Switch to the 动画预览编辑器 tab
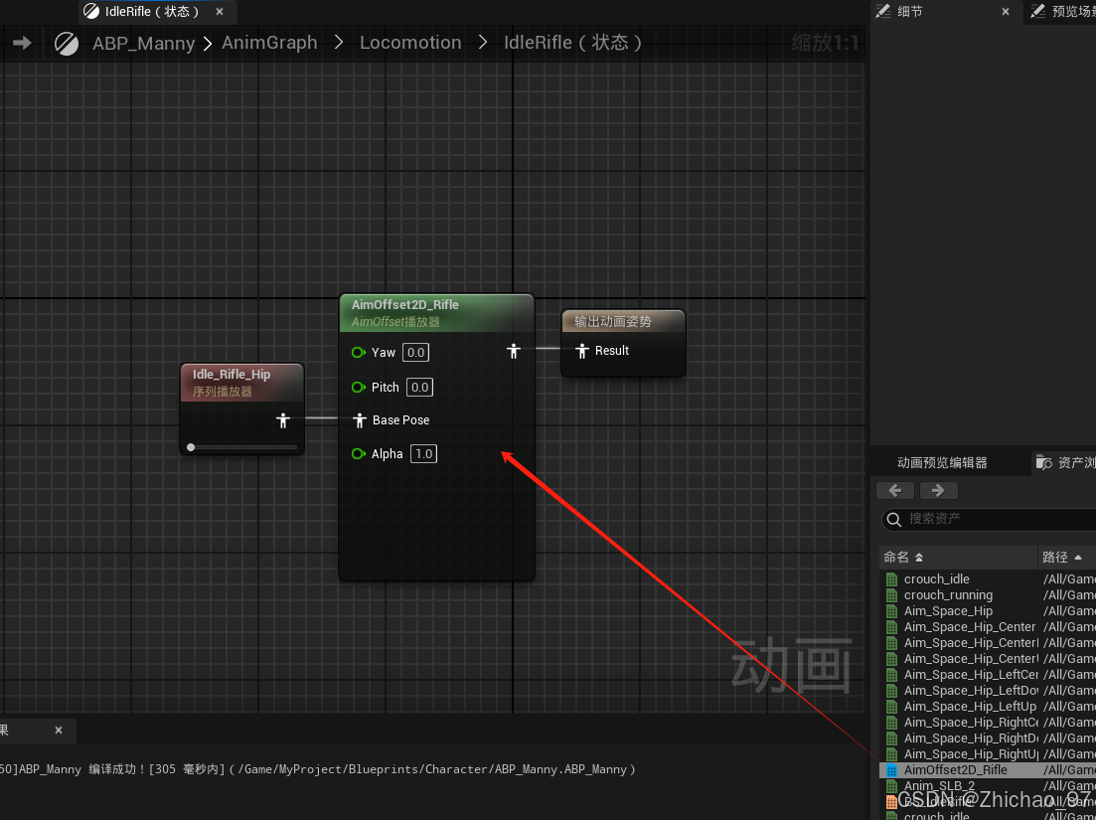 tap(942, 463)
